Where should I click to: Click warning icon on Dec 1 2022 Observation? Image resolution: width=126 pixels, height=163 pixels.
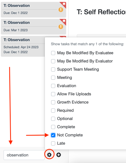61,10
